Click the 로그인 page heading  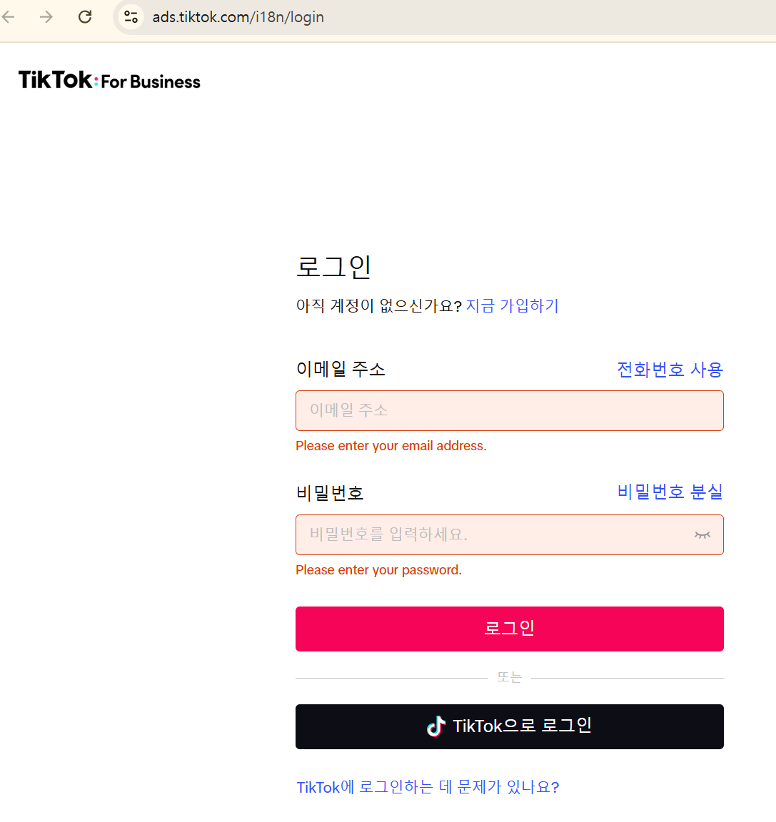[333, 267]
